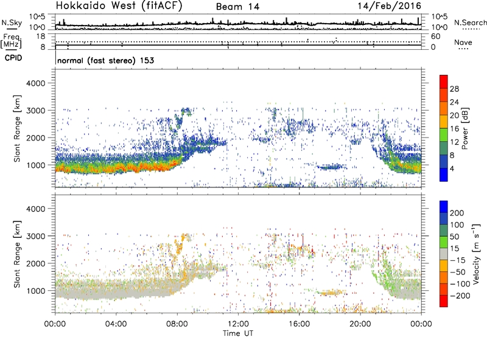Select the 20:00 time tick label
Image resolution: width=487 pixels, height=337 pixels.
360,324
